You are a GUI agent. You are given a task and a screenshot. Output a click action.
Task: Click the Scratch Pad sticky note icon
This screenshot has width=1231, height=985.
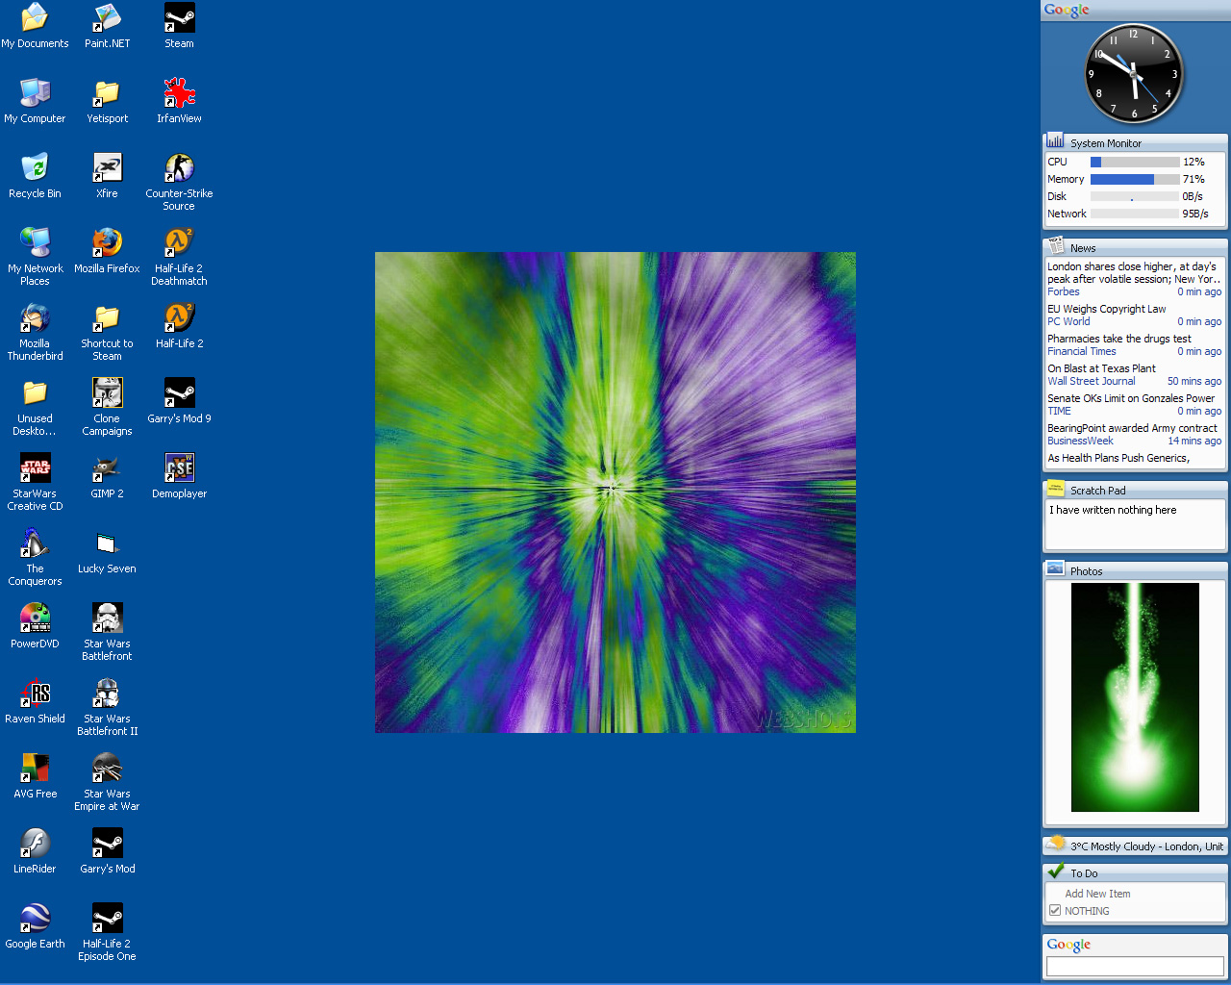pos(1056,490)
